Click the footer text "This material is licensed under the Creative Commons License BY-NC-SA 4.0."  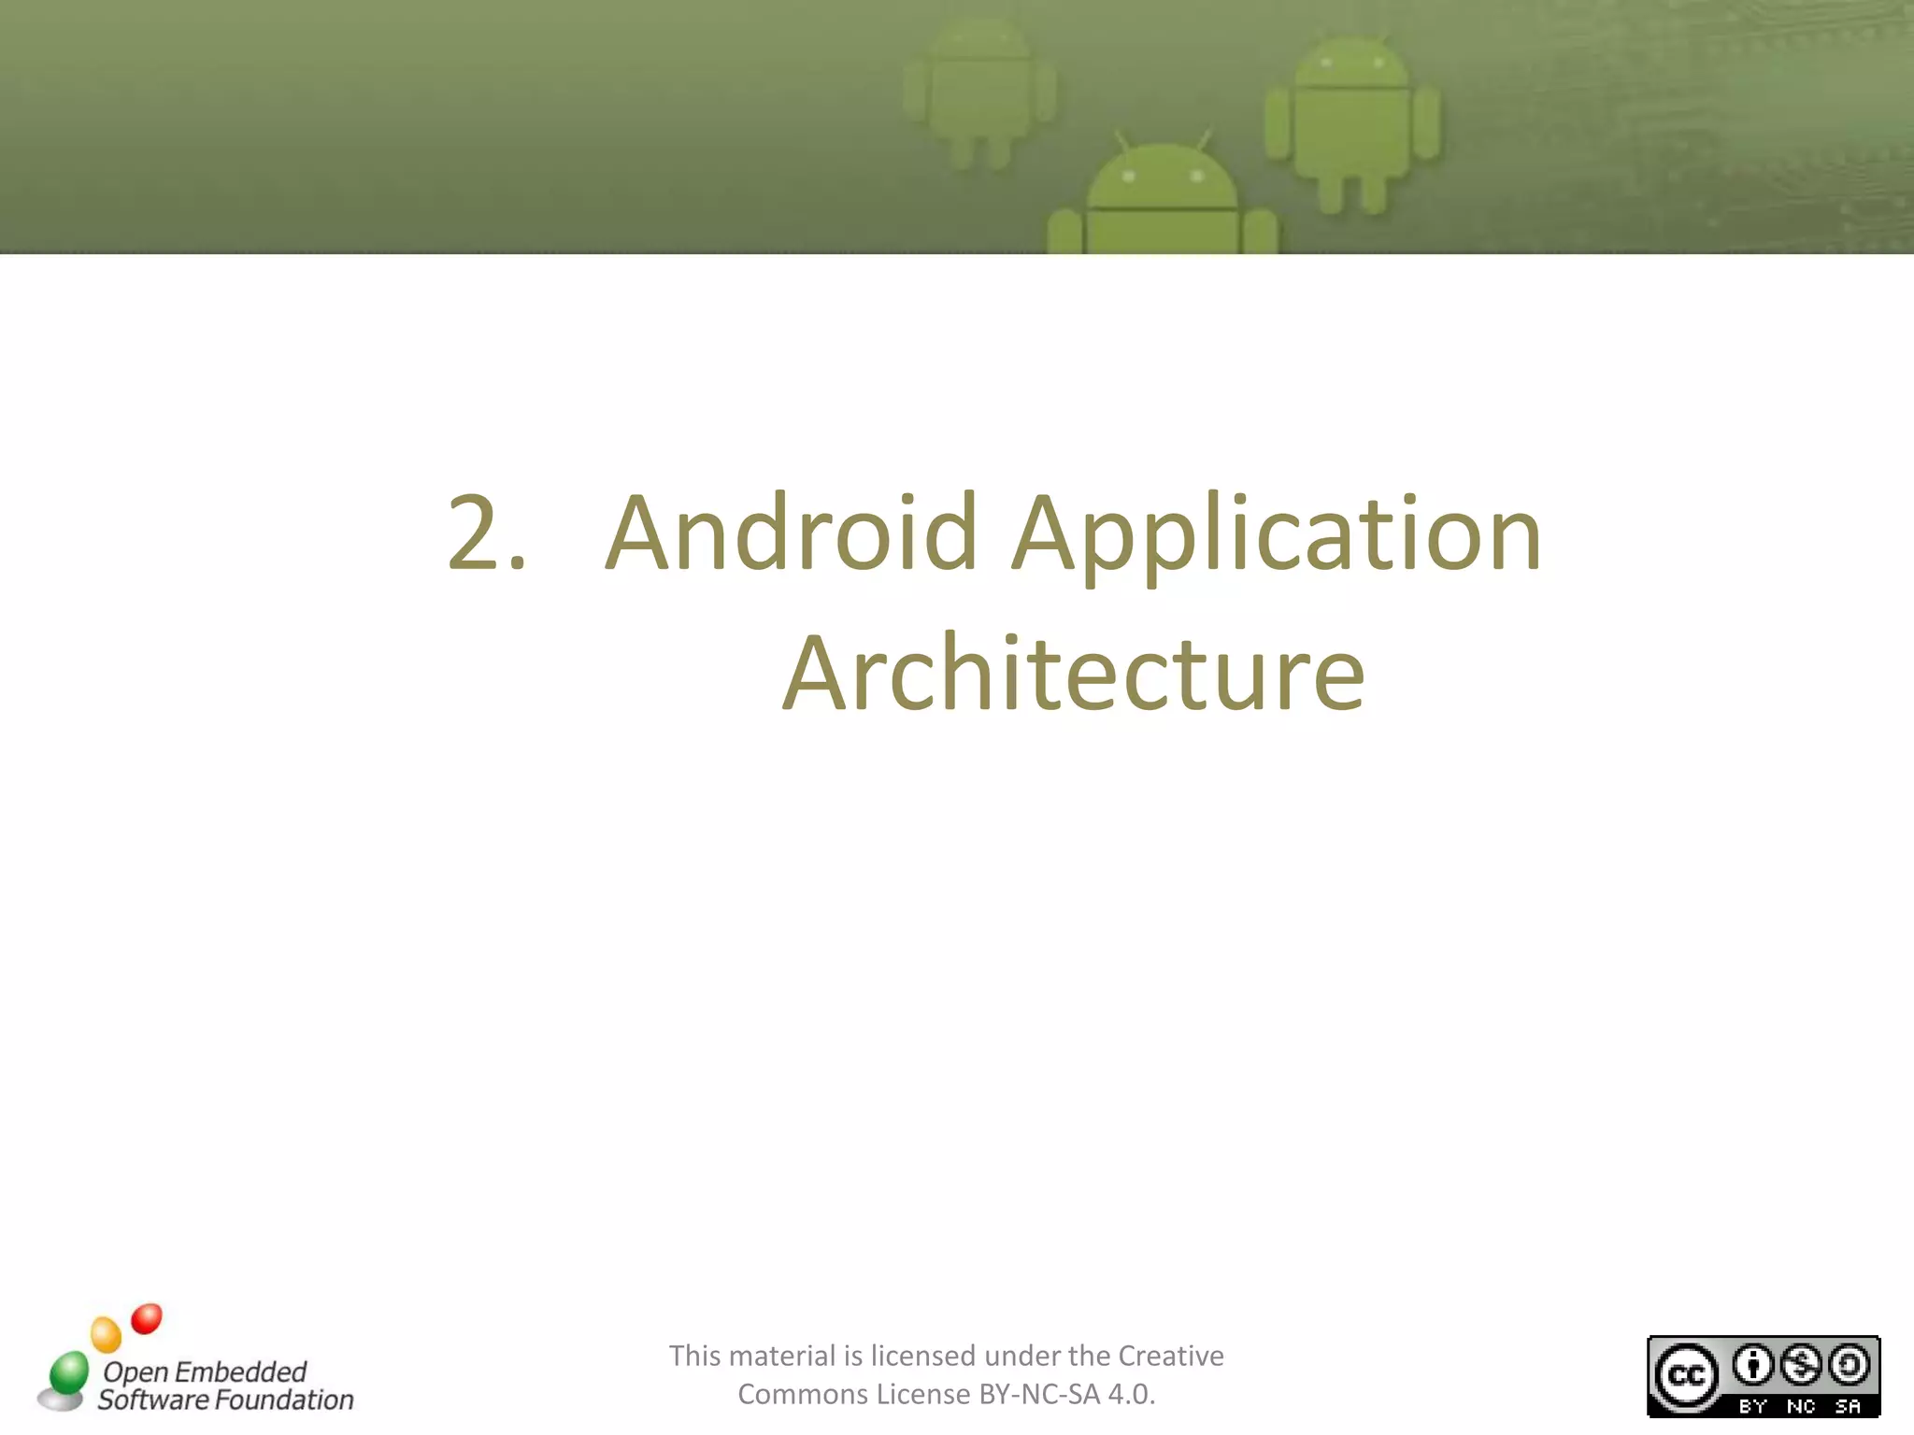click(946, 1374)
